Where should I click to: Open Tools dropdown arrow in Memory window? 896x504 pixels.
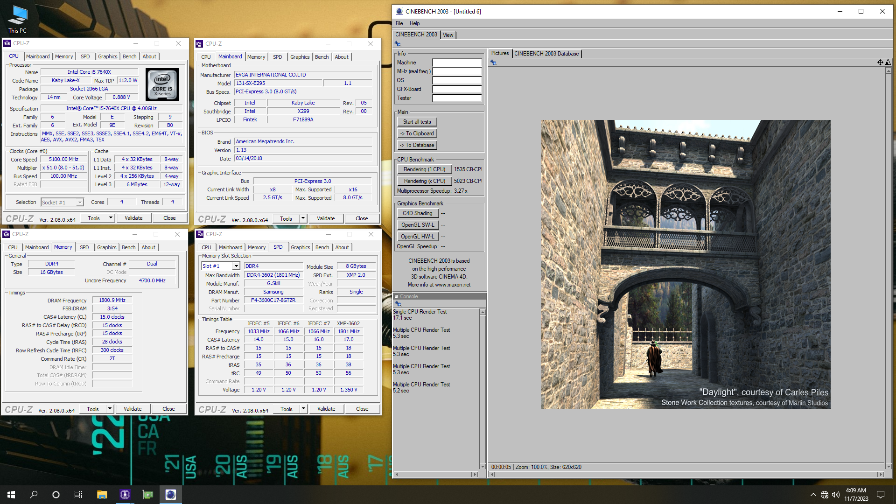pos(110,409)
